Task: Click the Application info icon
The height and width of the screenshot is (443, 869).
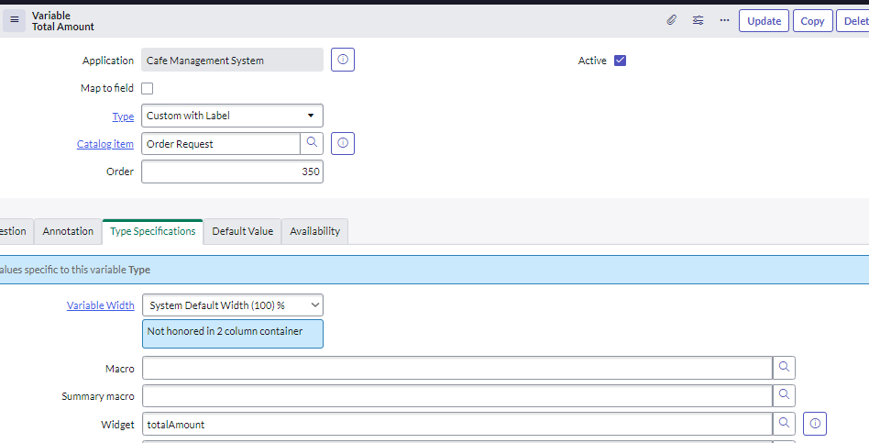Action: pyautogui.click(x=343, y=60)
